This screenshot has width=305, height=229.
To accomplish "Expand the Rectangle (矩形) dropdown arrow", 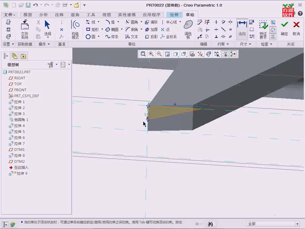I will tap(102, 30).
